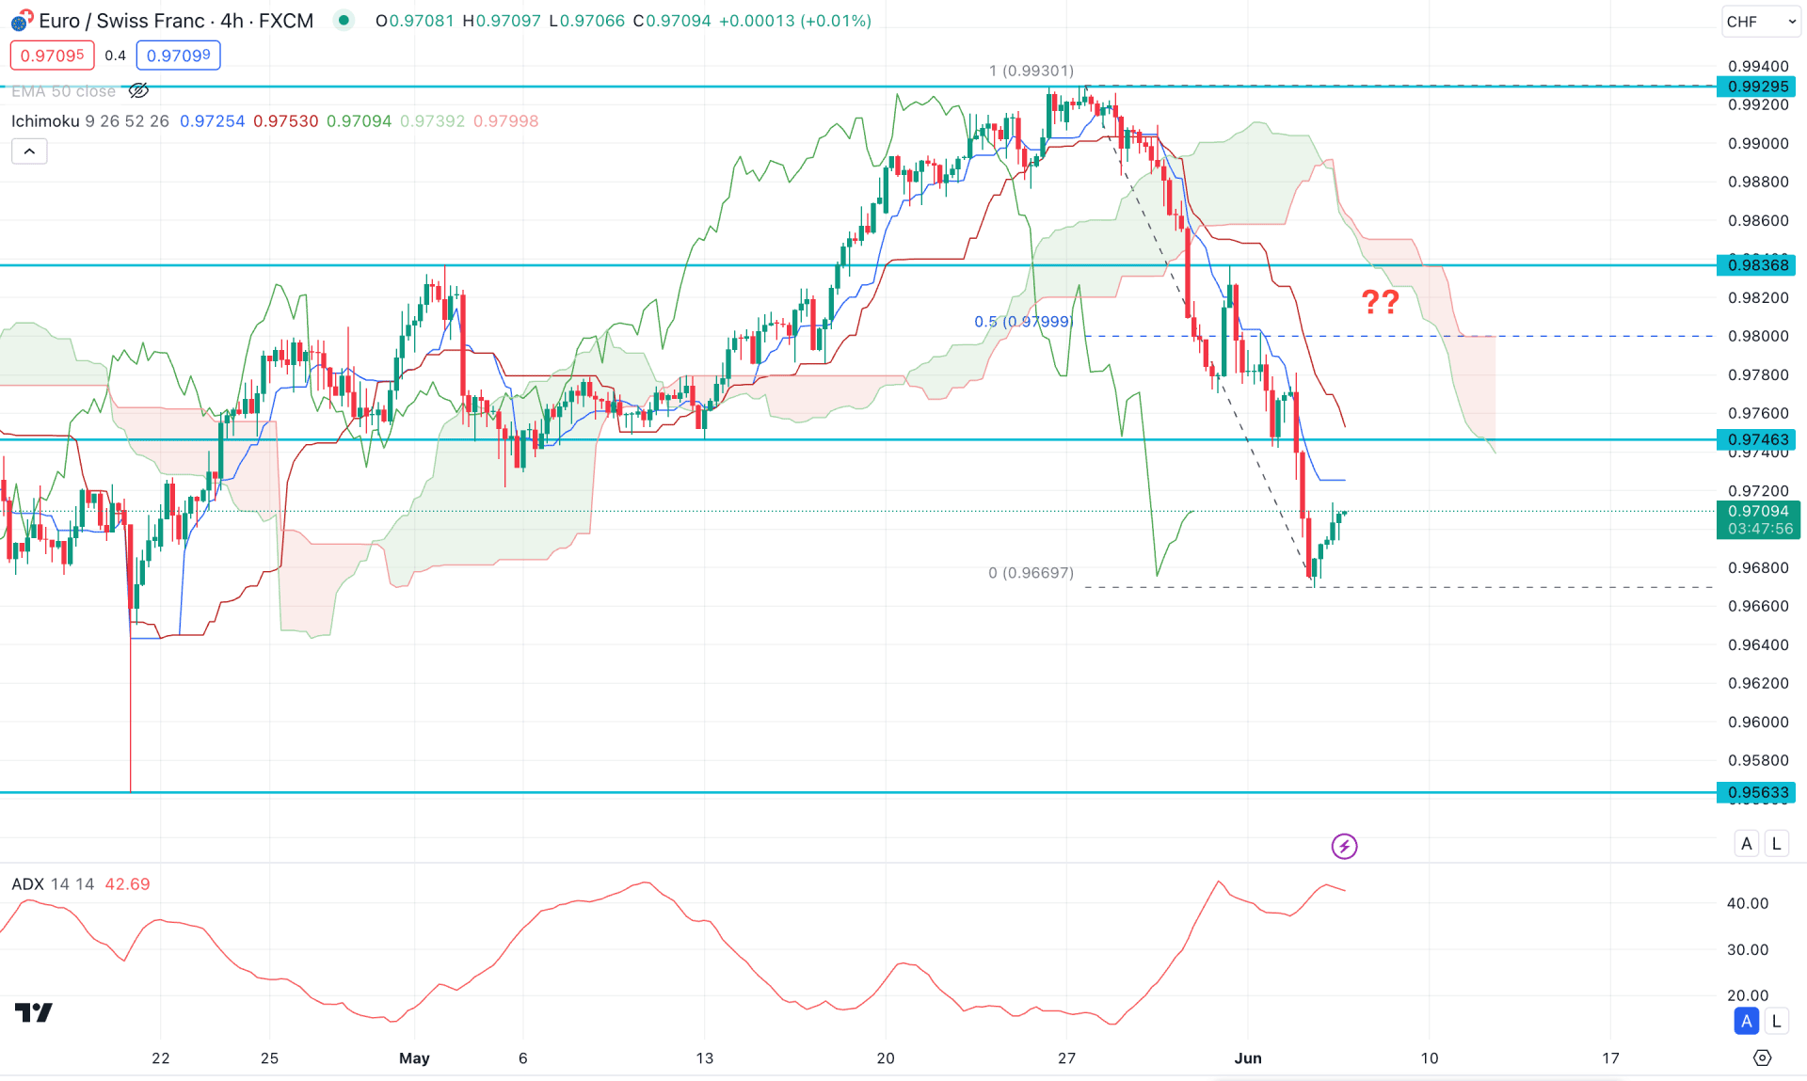
Task: Click the 0.98368 horizontal line price label
Action: (1758, 265)
